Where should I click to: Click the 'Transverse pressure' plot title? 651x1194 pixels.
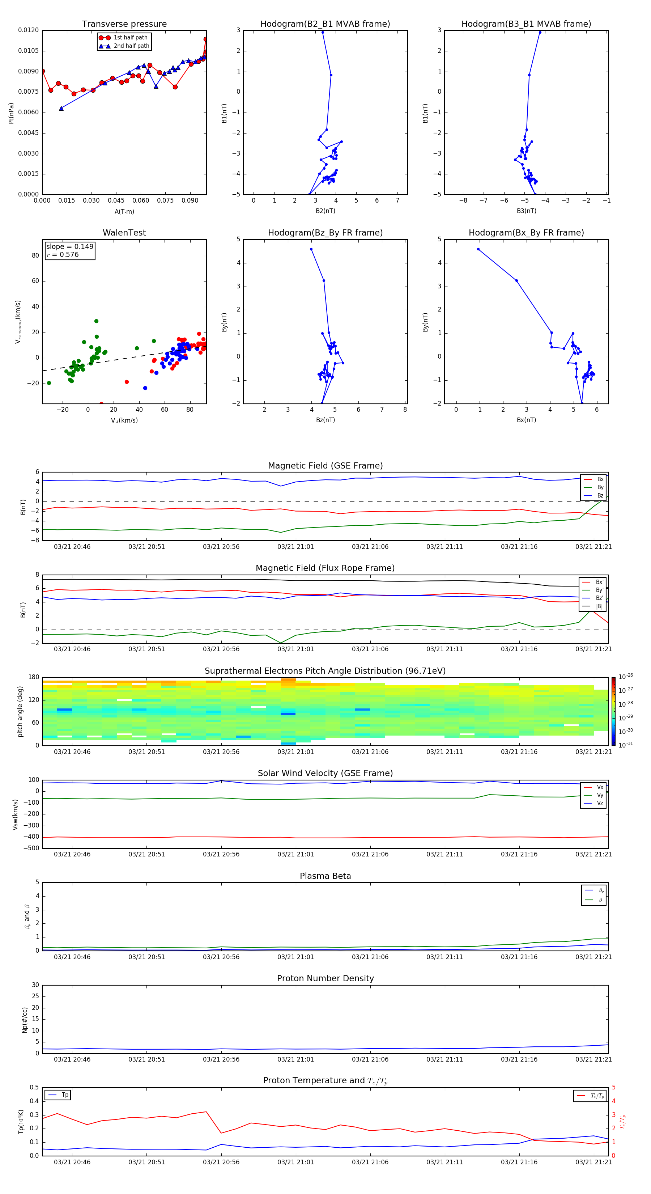124,24
